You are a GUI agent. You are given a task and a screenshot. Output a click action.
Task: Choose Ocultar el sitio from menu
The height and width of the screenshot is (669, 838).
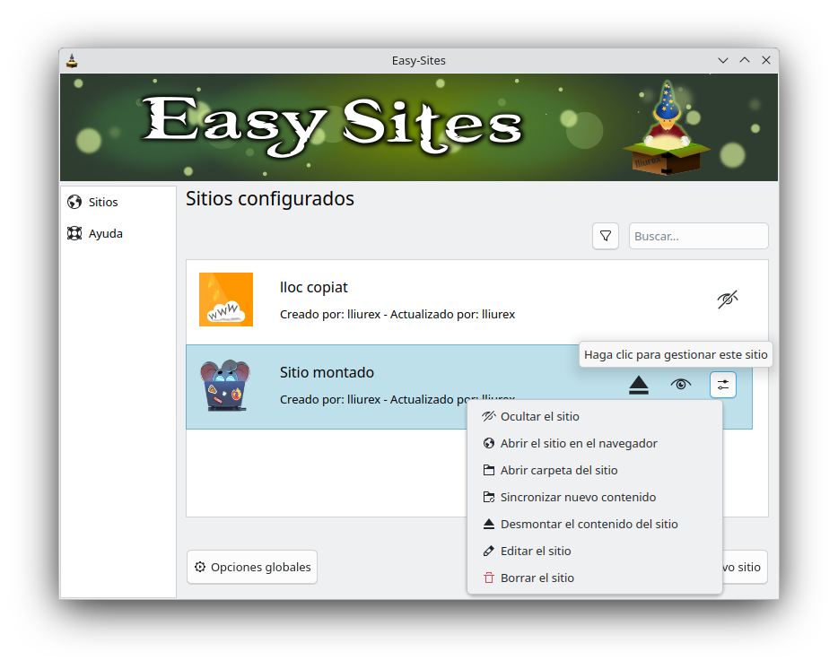click(539, 417)
